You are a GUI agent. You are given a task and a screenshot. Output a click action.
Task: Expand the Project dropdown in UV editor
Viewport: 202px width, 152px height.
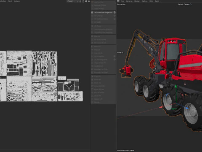(72, 1)
